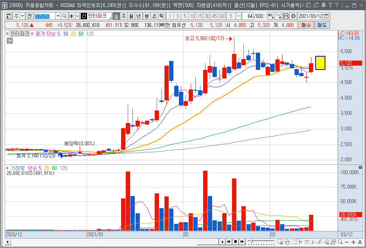Select the 1 interval button
The width and height of the screenshot is (366, 248).
(170, 16)
